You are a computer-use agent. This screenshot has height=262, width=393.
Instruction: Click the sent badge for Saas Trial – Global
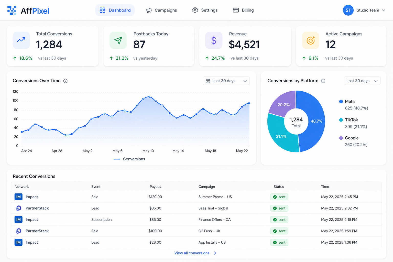coord(279,208)
